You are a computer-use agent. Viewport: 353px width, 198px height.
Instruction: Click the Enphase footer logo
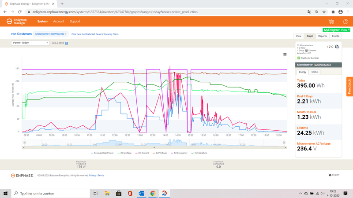pos(22,176)
